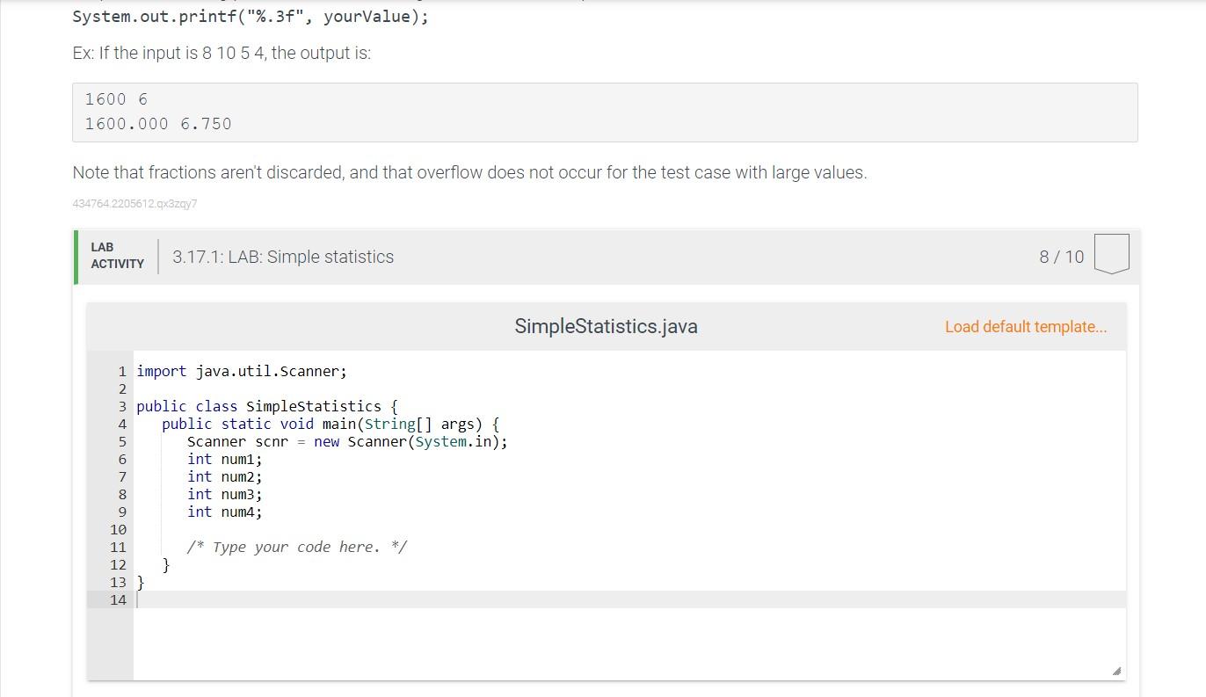Select the System.out.printf code snippet text
Screen dimensions: 1206x697
pyautogui.click(x=249, y=16)
